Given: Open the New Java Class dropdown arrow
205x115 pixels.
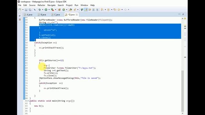Looking at the screenshot, I should [x=67, y=10].
